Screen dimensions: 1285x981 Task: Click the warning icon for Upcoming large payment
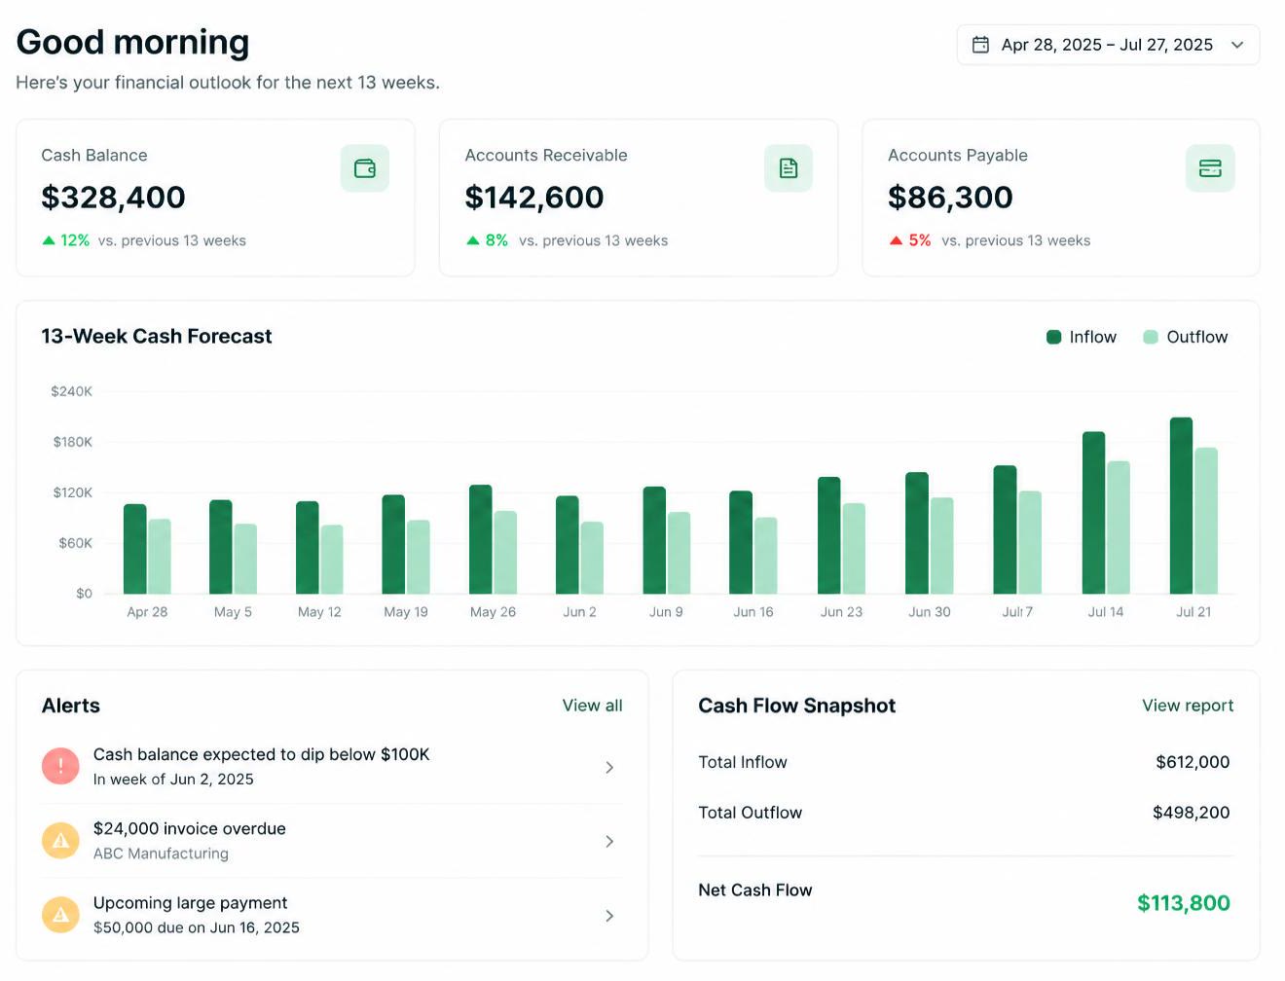60,914
